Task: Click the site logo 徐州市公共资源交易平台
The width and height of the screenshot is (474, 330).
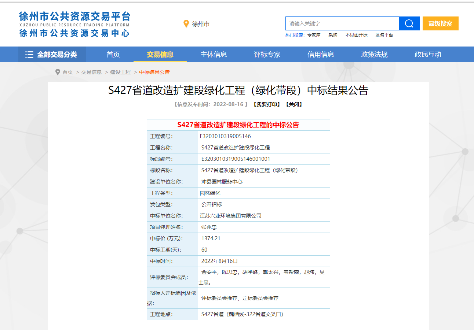Action: (74, 24)
